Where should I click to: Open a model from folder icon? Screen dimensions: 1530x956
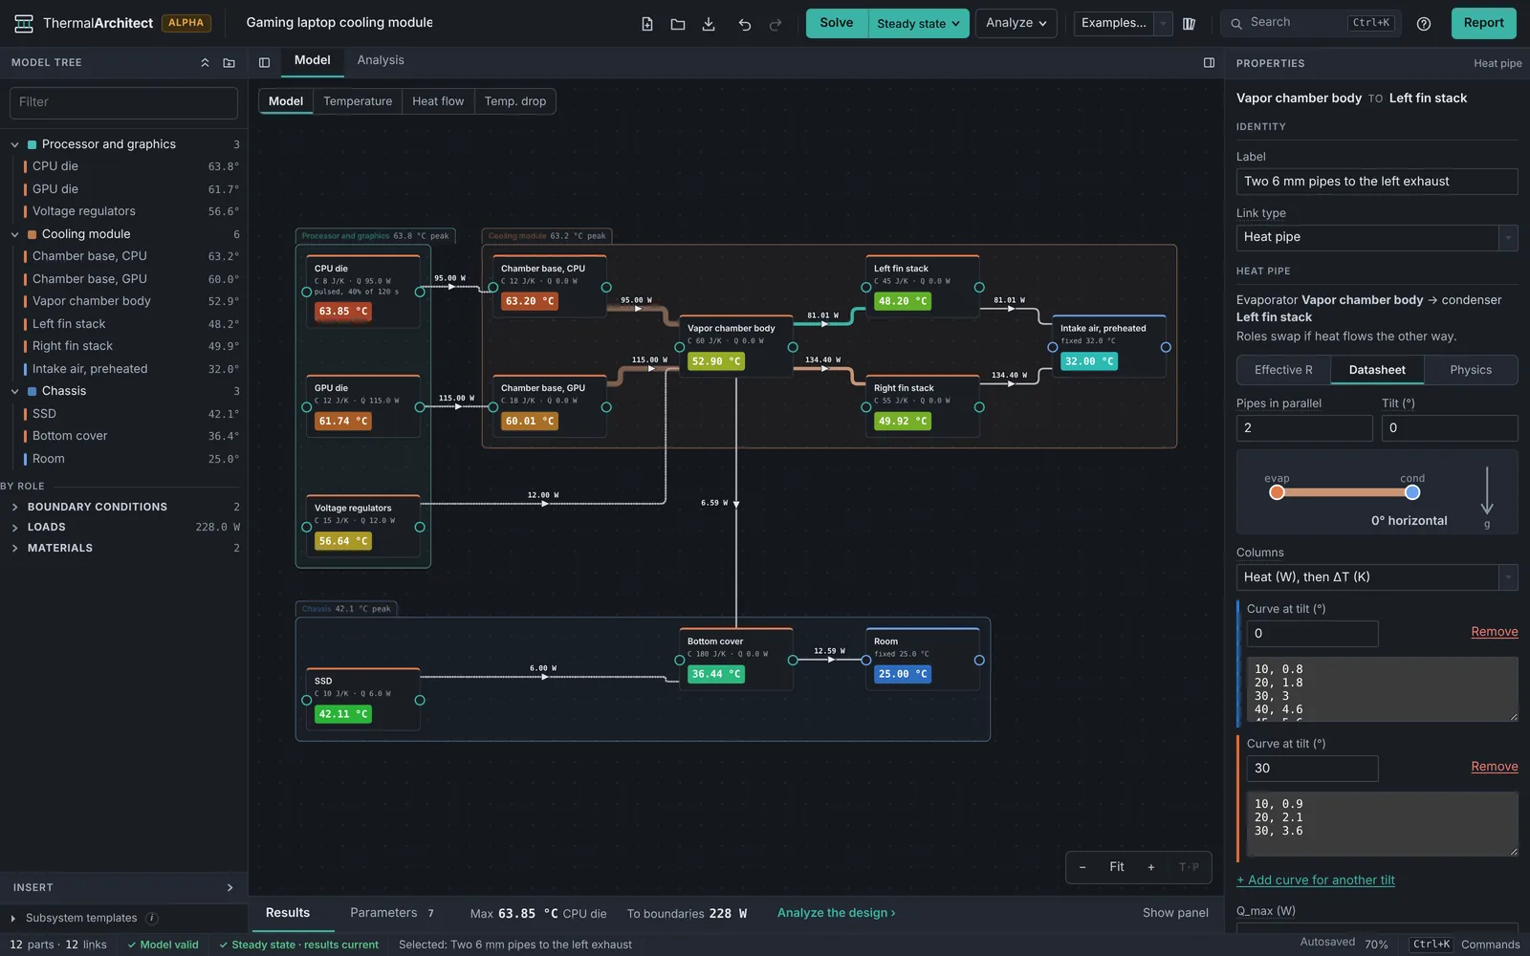pos(678,24)
